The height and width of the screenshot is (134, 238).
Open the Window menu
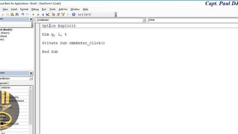[x=75, y=9]
